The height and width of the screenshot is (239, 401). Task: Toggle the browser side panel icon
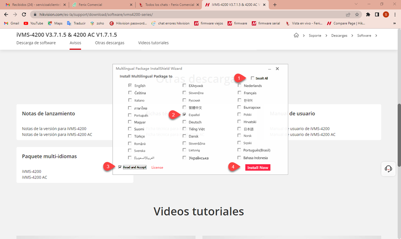pos(377,14)
